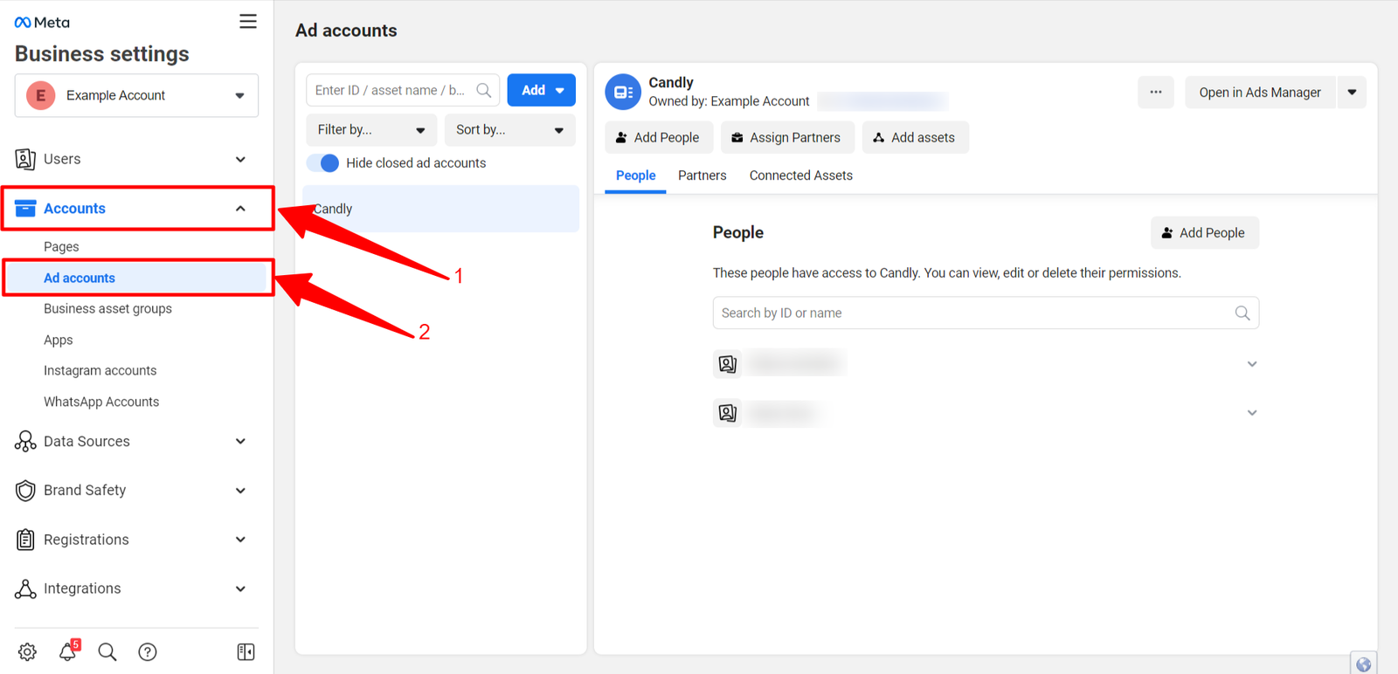Click Add People button in toolbar
Screen dimensions: 1398x674
(x=659, y=137)
